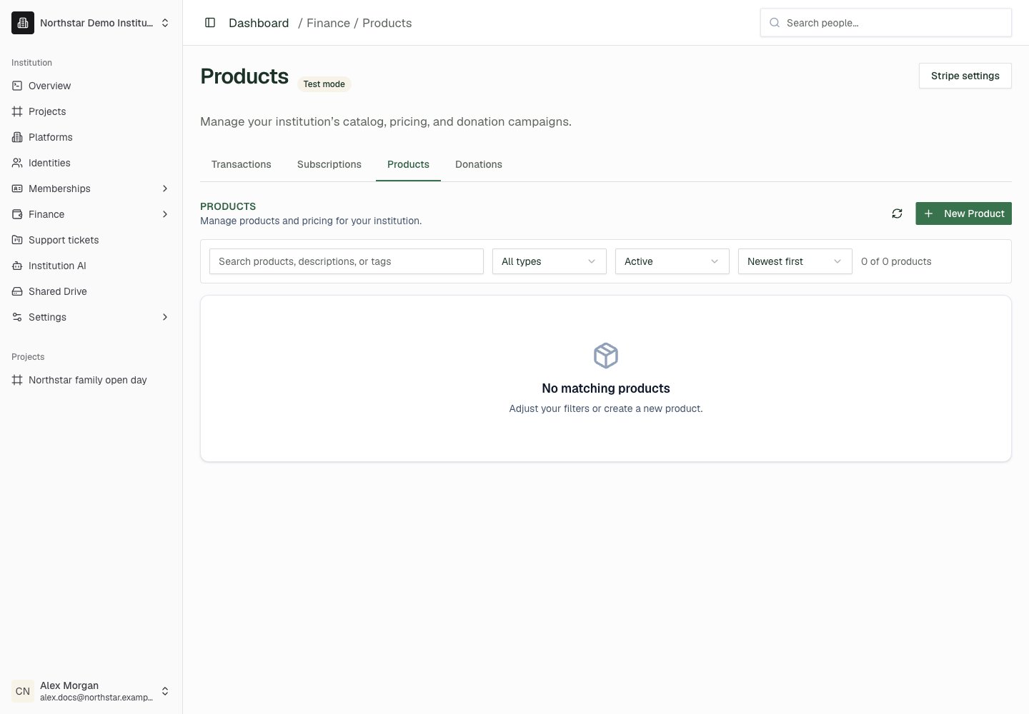Open the All types filter dropdown
The height and width of the screenshot is (714, 1029).
pyautogui.click(x=550, y=261)
